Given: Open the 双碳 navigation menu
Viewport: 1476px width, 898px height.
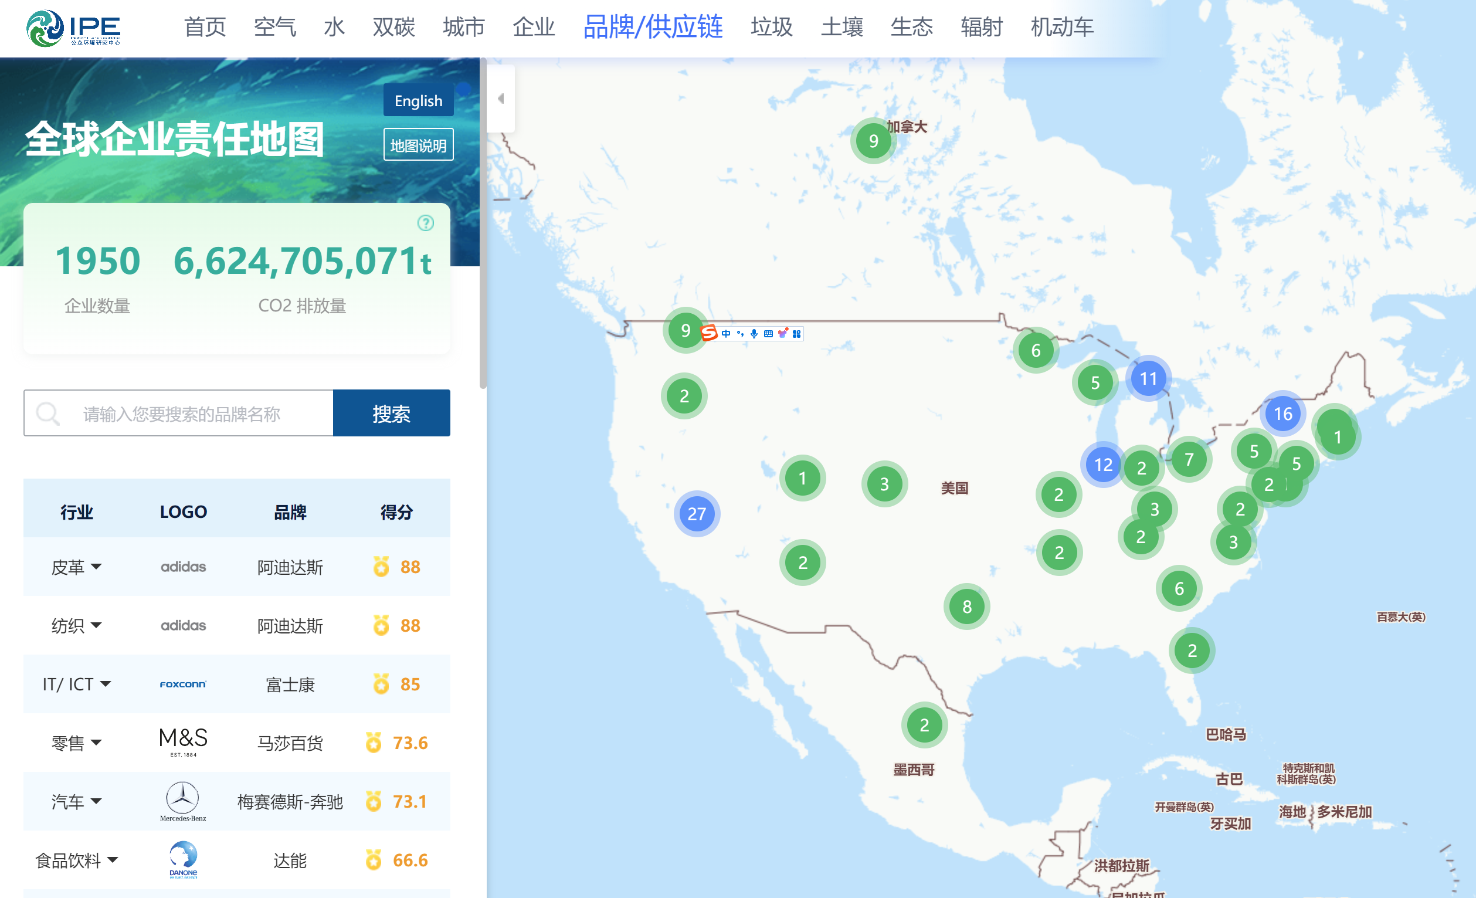Looking at the screenshot, I should 393,28.
